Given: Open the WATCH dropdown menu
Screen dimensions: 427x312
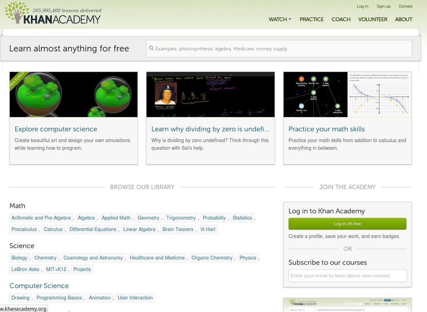Looking at the screenshot, I should 280,19.
